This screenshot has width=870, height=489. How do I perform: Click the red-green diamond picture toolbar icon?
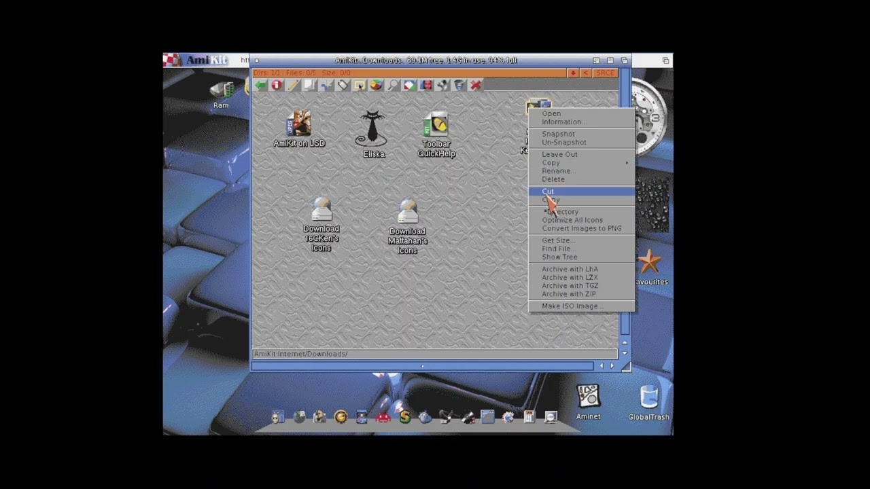pyautogui.click(x=409, y=85)
